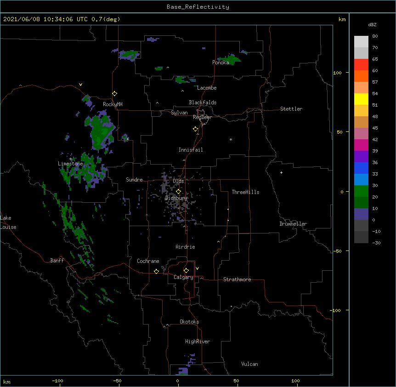The width and height of the screenshot is (396, 387).
Task: Select the Ponoka city label
Action: click(x=221, y=63)
